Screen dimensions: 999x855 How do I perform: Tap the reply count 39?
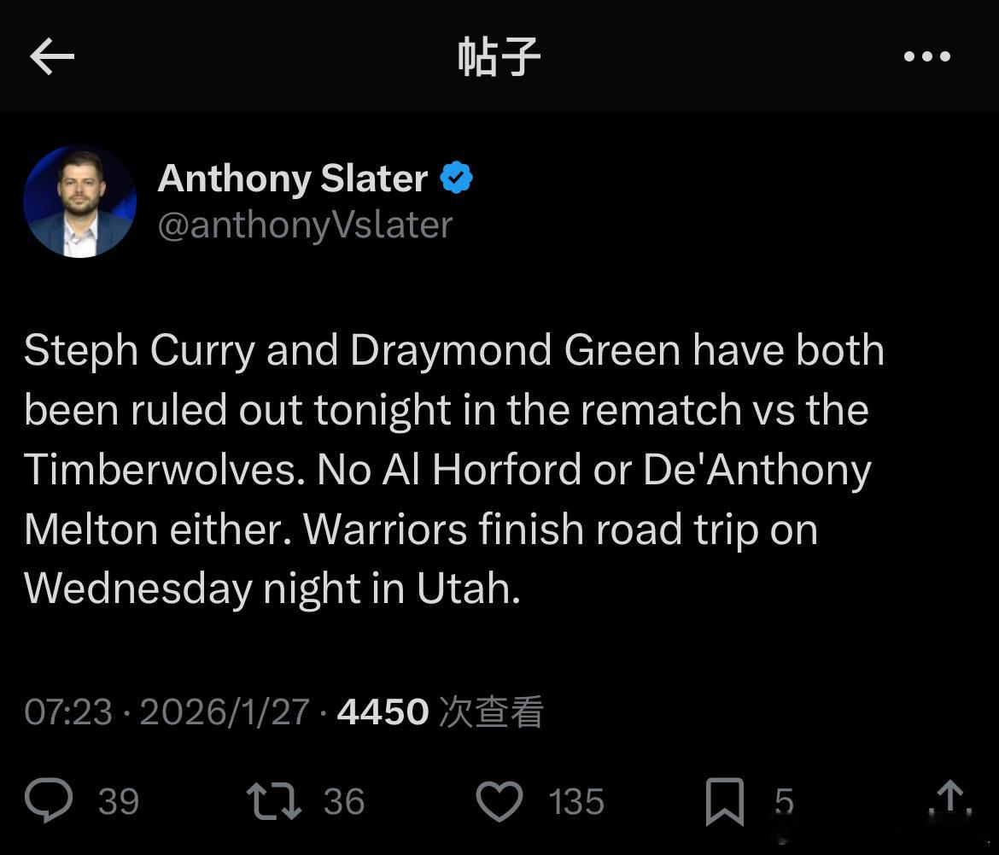[119, 802]
